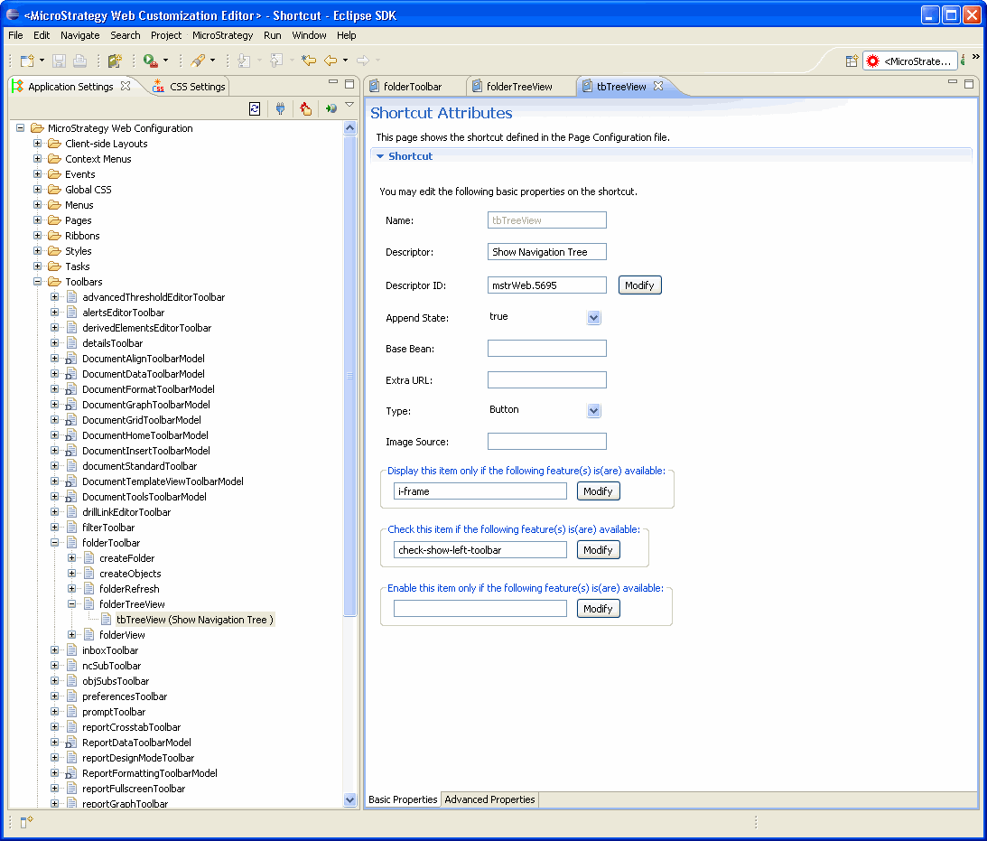Select the folderRefresh tree item
The image size is (987, 841).
(129, 589)
